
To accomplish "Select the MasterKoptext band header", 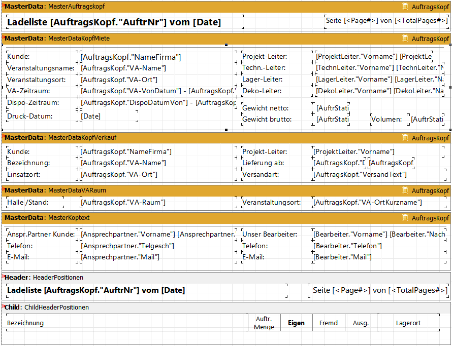I will click(226, 218).
